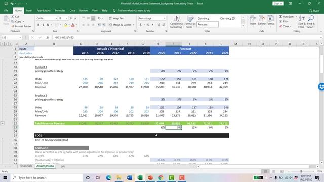Image resolution: width=324 pixels, height=182 pixels.
Task: Switch to the Formulas tab
Action: (x=60, y=10)
